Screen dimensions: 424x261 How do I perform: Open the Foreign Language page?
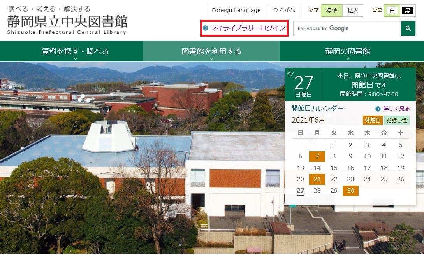[x=236, y=10]
